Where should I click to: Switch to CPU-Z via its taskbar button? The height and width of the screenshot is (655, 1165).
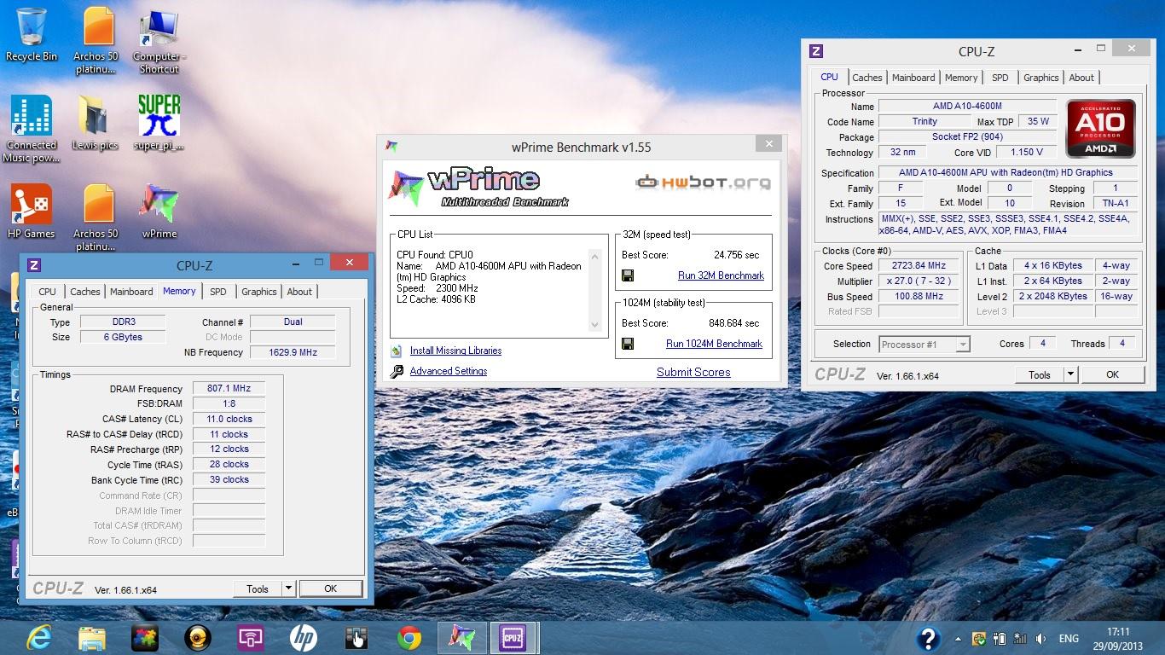pyautogui.click(x=513, y=638)
